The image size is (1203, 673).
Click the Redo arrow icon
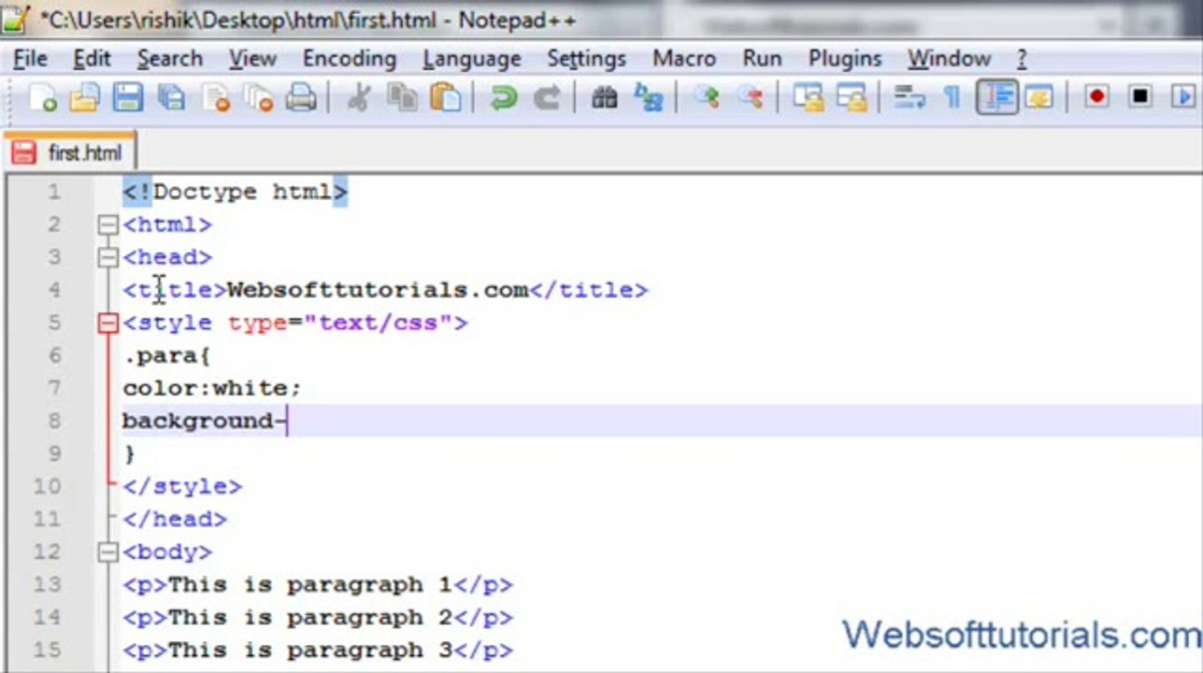[547, 97]
